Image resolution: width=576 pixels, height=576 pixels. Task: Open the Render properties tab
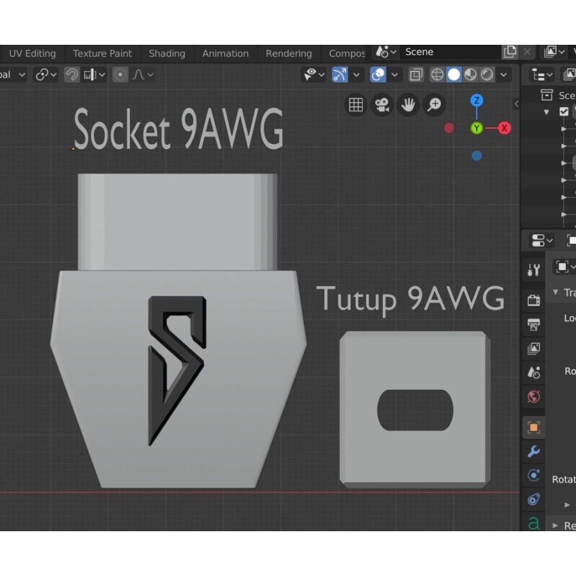[x=534, y=300]
